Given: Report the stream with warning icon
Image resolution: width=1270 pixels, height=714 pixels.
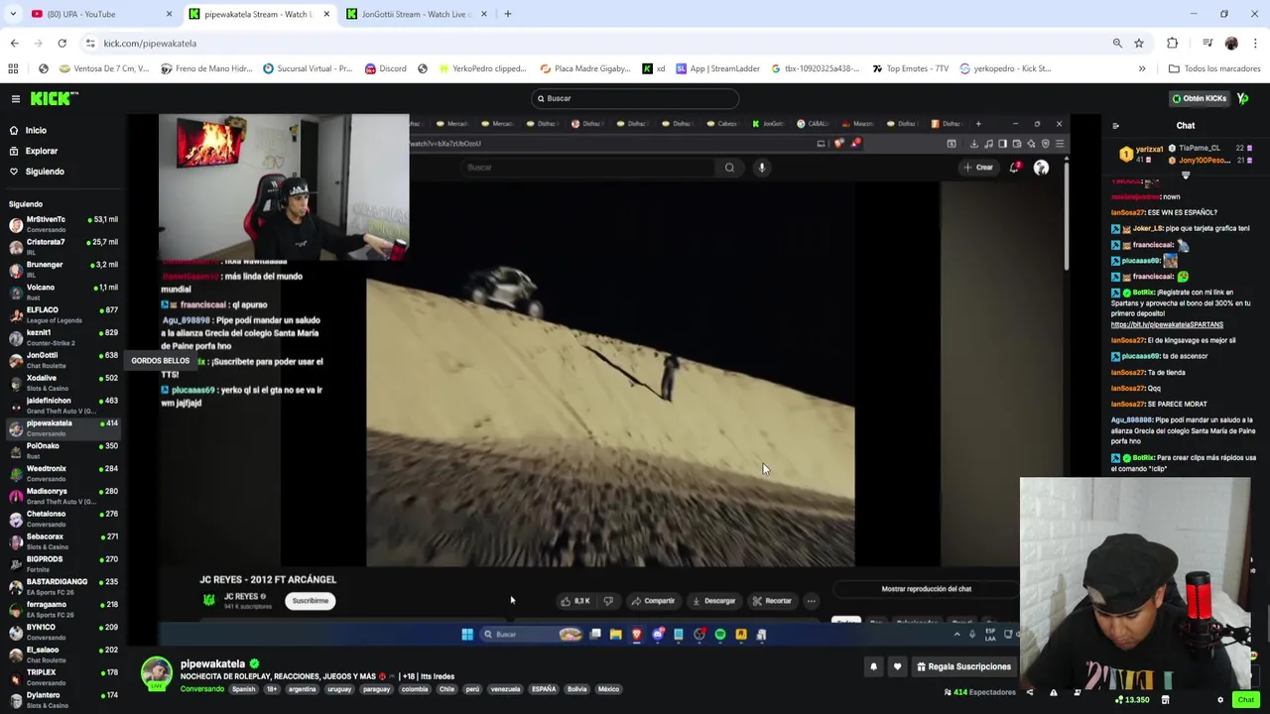Looking at the screenshot, I should [x=1054, y=692].
